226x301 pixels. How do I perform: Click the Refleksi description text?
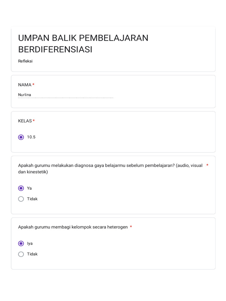pyautogui.click(x=25, y=61)
